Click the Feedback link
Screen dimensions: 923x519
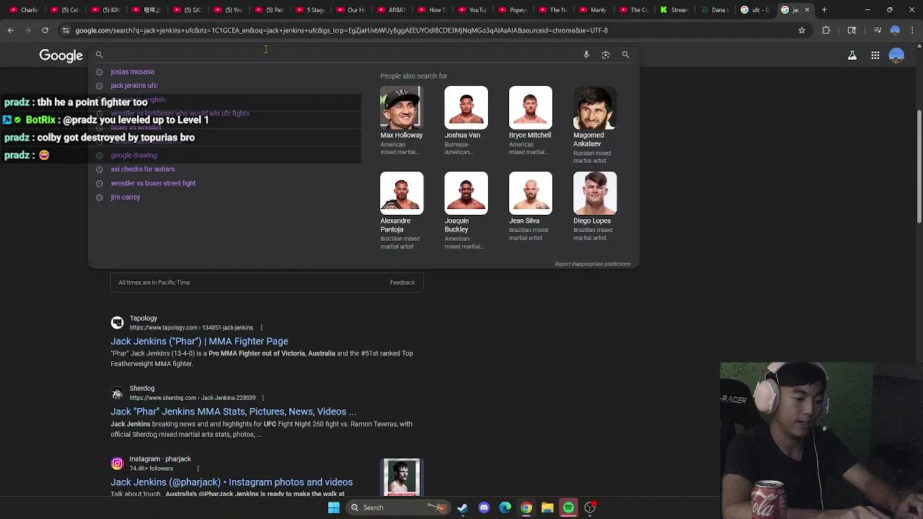coord(402,283)
